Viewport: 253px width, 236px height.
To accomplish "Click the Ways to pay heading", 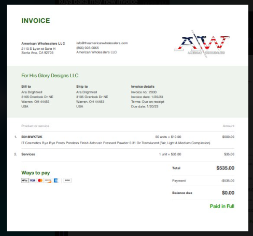I will (36, 173).
